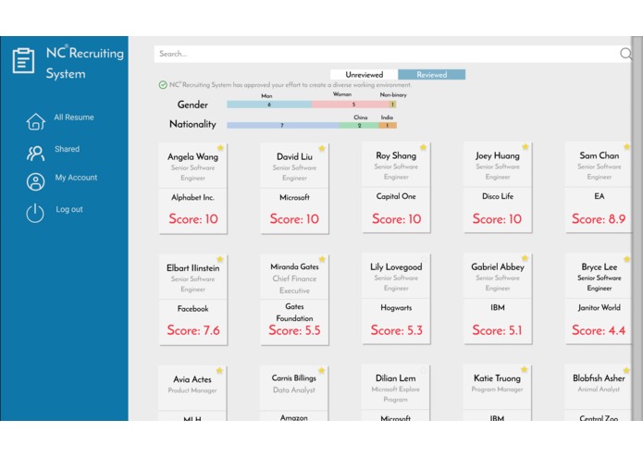The height and width of the screenshot is (457, 643).
Task: Open Carnis Billings resume card
Action: click(x=294, y=393)
